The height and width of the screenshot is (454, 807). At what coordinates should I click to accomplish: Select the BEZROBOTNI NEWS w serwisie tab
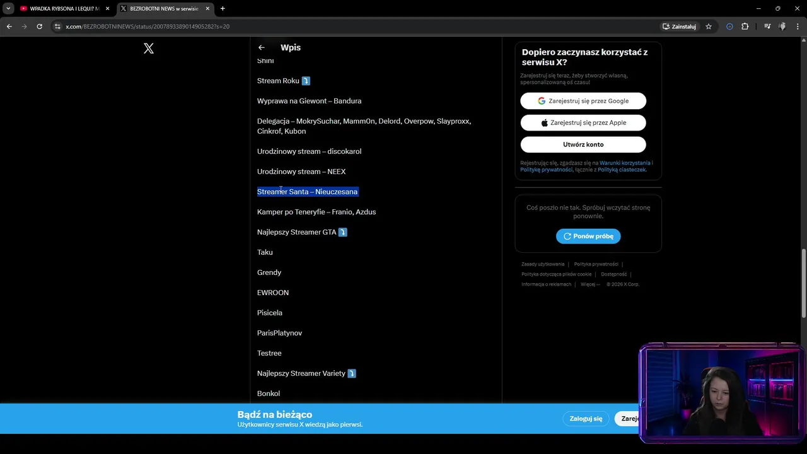[x=164, y=9]
